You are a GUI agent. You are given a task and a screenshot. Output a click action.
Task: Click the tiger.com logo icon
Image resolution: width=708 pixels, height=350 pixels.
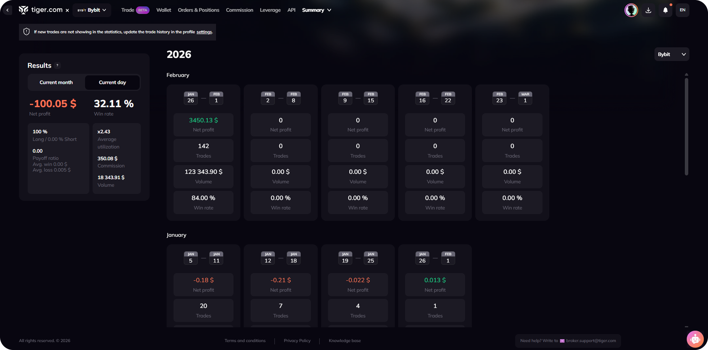tap(24, 10)
